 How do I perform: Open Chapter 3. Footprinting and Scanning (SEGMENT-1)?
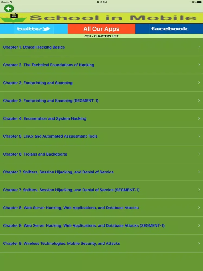click(x=101, y=101)
